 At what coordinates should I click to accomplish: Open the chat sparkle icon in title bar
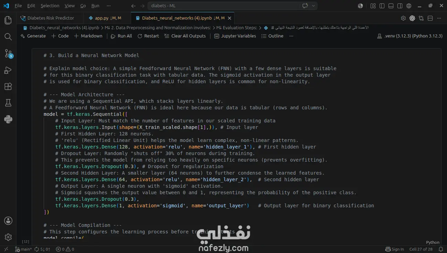305,6
